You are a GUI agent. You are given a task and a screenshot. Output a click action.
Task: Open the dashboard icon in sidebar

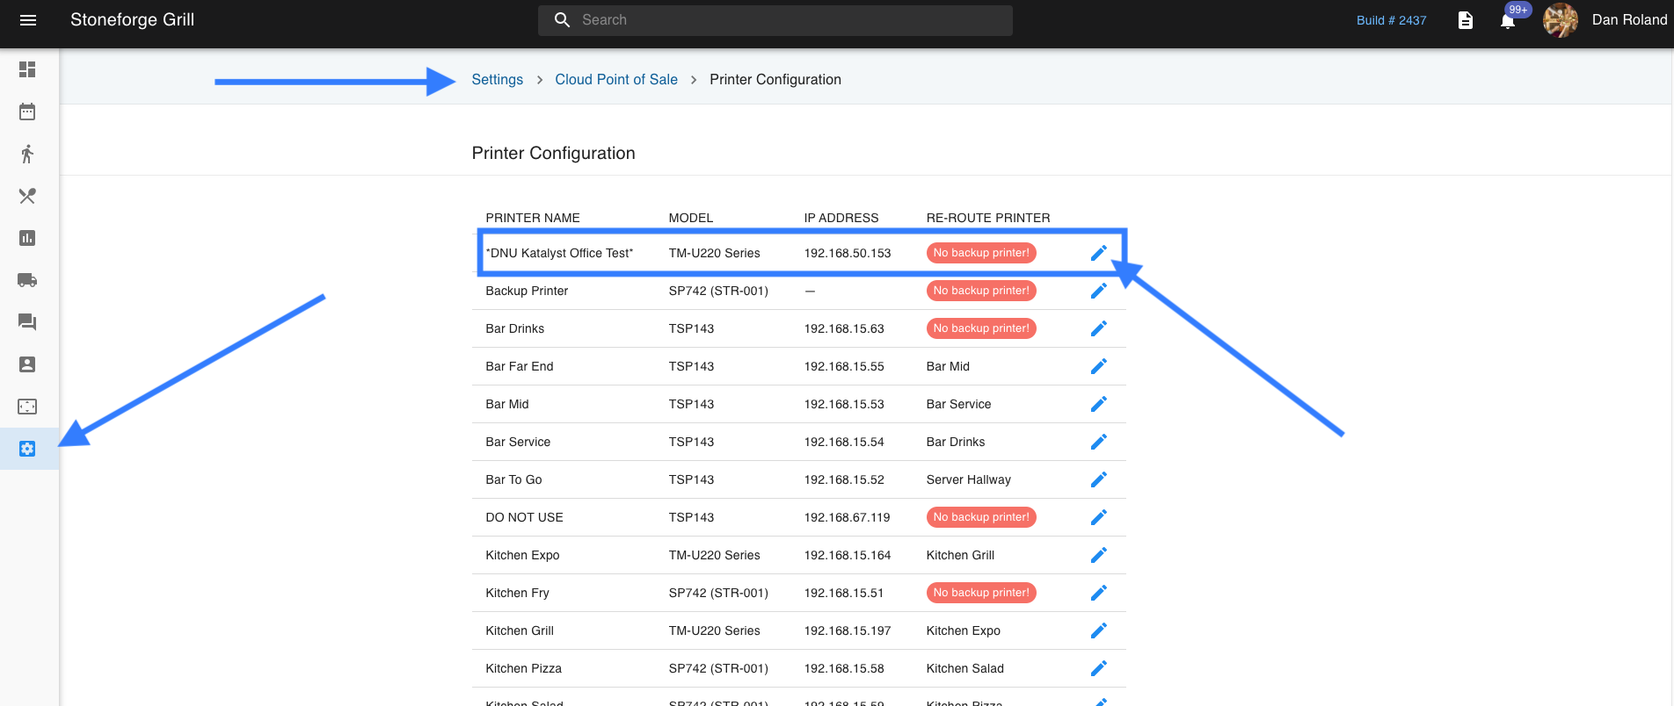pos(27,69)
